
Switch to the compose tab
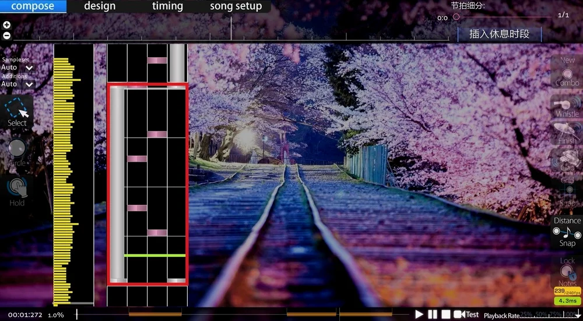[x=33, y=6]
